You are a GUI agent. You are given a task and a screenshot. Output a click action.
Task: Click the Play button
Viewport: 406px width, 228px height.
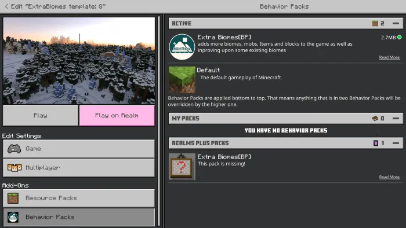pyautogui.click(x=41, y=115)
